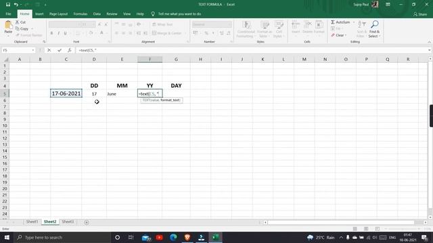Viewport: 433px width, 243px height.
Task: Open Clipboard group dialog launcher
Action: click(44, 42)
